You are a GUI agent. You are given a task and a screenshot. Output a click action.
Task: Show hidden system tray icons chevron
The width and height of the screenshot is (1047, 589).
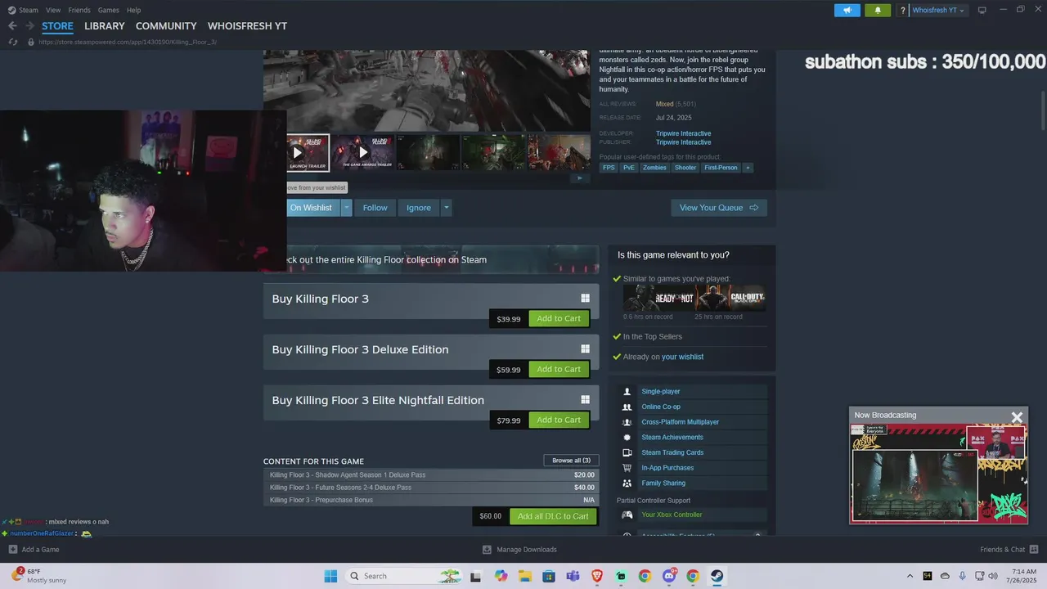(x=910, y=576)
